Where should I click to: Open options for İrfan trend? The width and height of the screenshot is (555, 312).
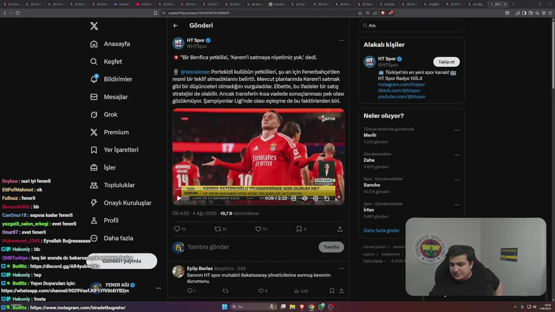pyautogui.click(x=457, y=205)
